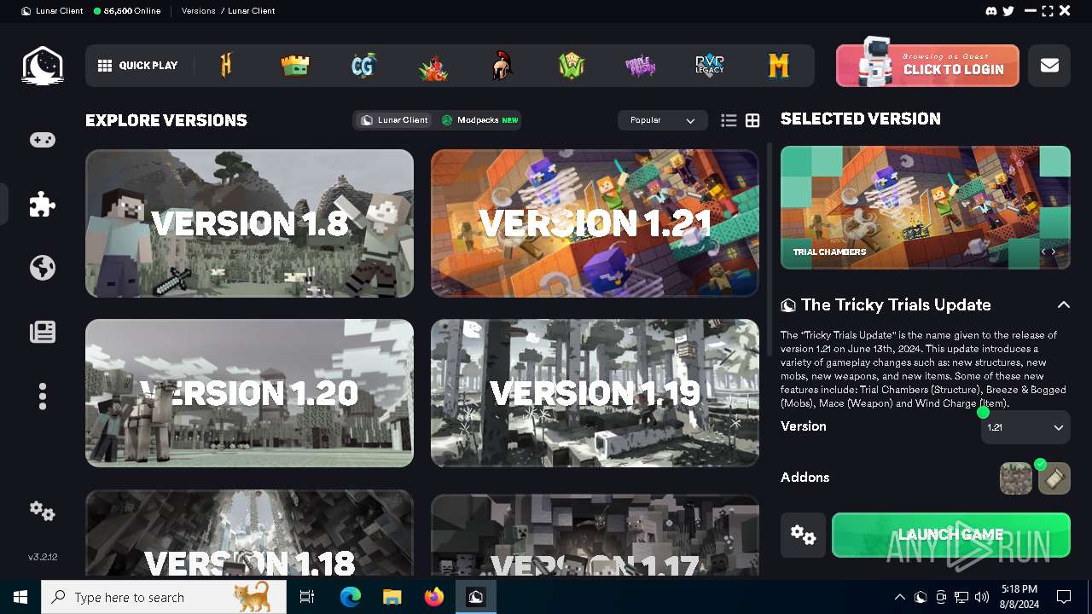This screenshot has height=614, width=1092.
Task: Click the Versions breadcrumb
Action: 199,11
